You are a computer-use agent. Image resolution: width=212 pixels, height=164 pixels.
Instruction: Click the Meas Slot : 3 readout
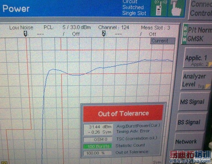[x=155, y=28]
